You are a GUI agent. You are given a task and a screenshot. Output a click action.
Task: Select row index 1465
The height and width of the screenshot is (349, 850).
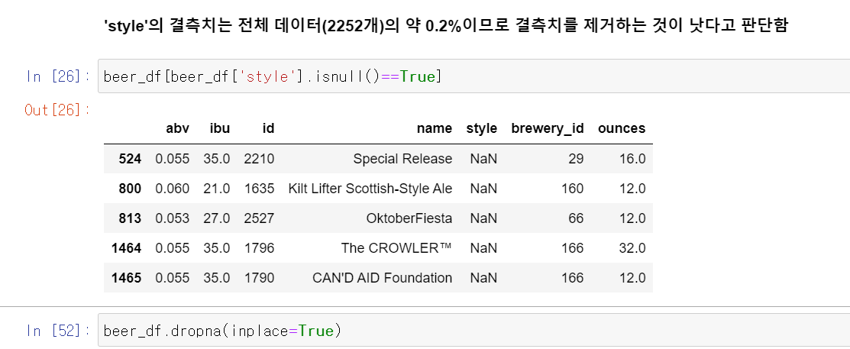(x=126, y=278)
